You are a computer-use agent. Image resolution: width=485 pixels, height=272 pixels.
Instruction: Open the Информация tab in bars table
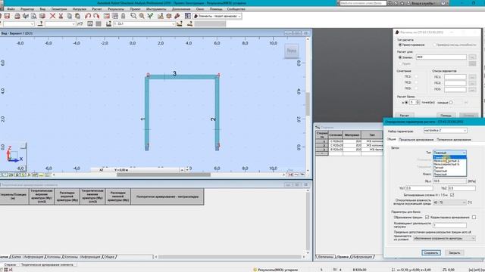coord(362,257)
